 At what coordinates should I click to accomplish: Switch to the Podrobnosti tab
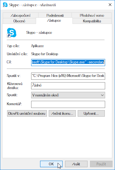click(x=55, y=16)
